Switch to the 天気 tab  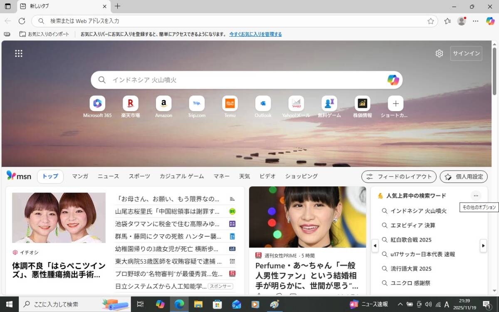(245, 176)
